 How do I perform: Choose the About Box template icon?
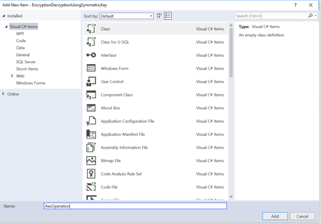click(x=91, y=108)
